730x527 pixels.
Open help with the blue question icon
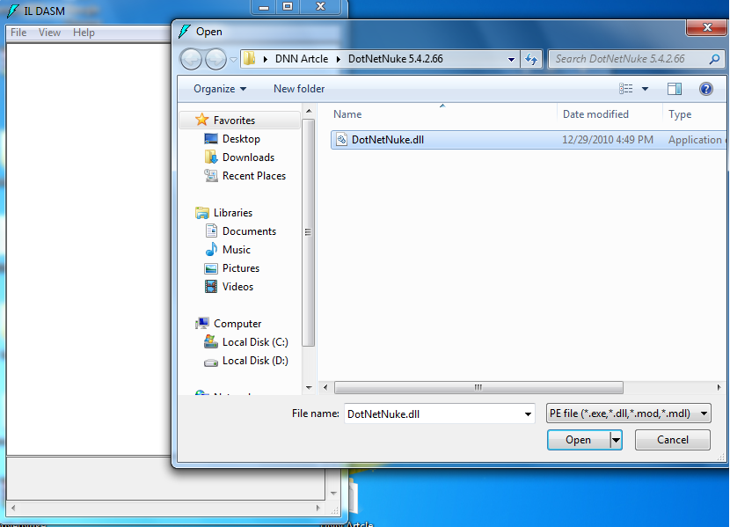pos(705,89)
